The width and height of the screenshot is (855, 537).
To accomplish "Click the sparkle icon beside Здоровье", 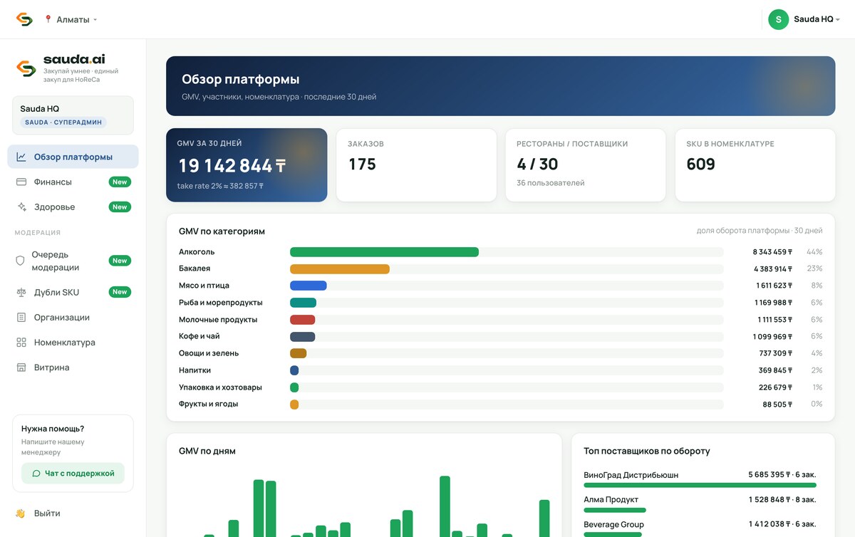I will (x=21, y=207).
